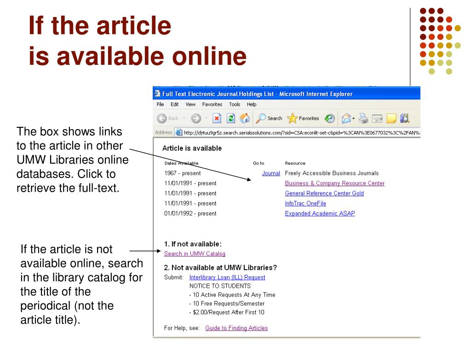The height and width of the screenshot is (353, 471).
Task: Expand the Back history dropdown arrow
Action: tap(184, 118)
